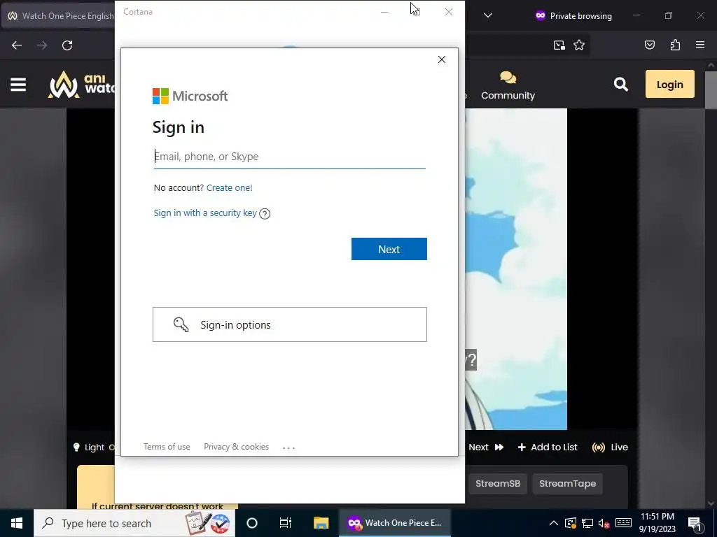This screenshot has height=537, width=717.
Task: Open Sign-in options
Action: pos(289,324)
